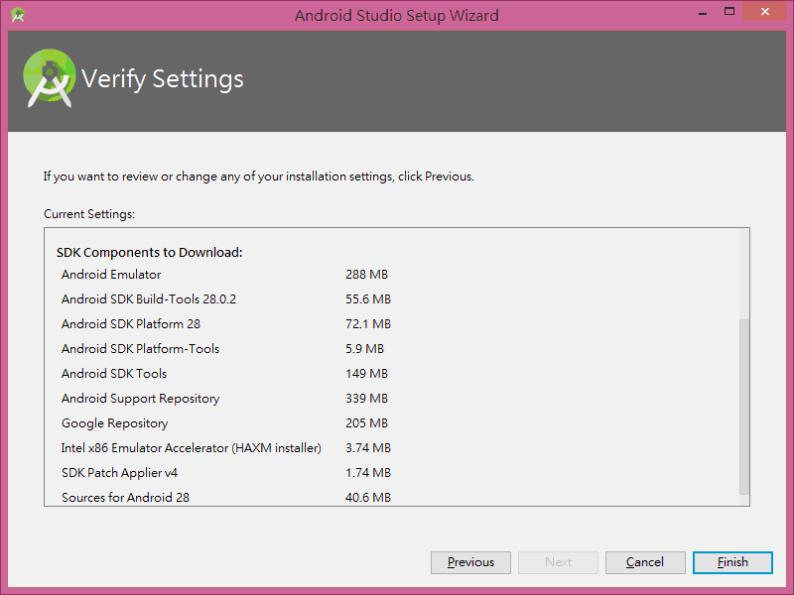
Task: Click the Current Settings label
Action: click(89, 214)
